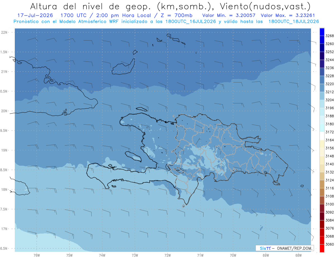Click the colorbar value '3140'
Screen dimensions: 335x259
330,164
